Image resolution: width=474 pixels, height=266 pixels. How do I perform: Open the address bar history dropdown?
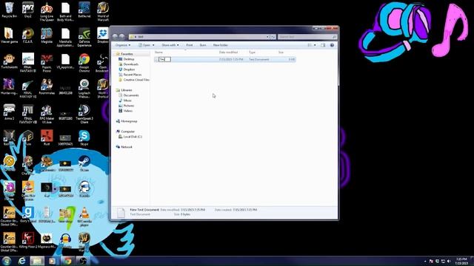[x=267, y=37]
